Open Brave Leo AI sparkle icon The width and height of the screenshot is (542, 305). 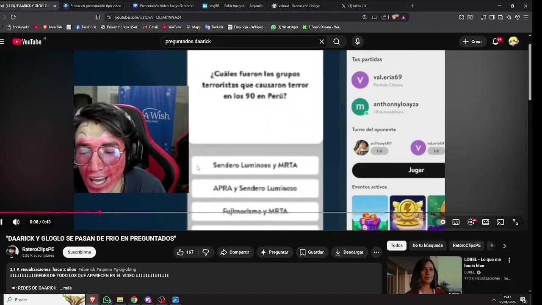pyautogui.click(x=509, y=17)
